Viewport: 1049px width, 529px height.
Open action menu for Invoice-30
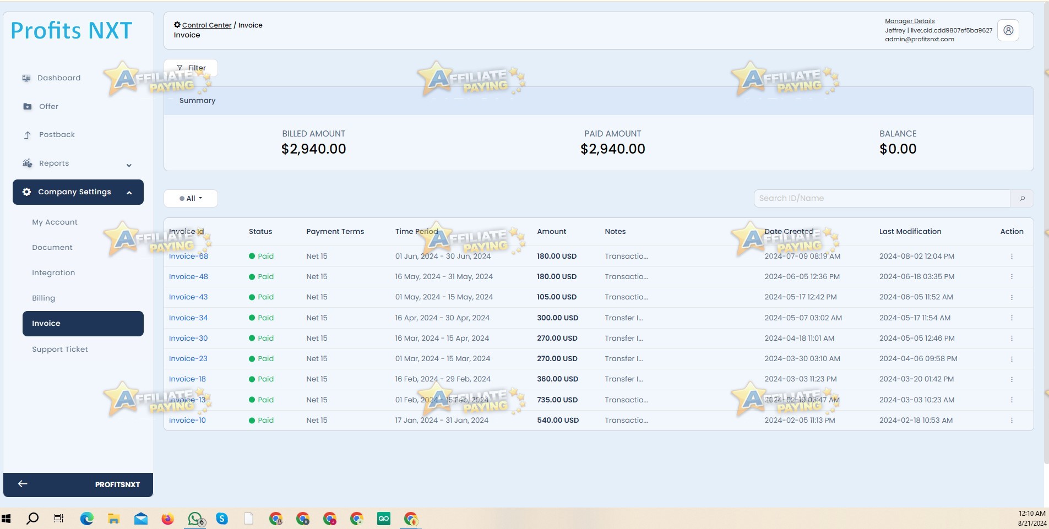tap(1012, 338)
